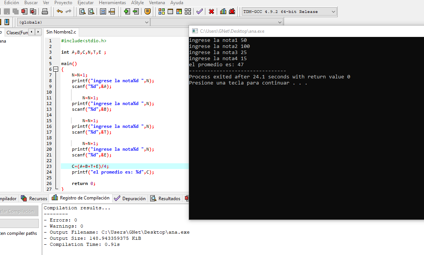Switch to the Sin Nombre2.c editor tab

61,32
